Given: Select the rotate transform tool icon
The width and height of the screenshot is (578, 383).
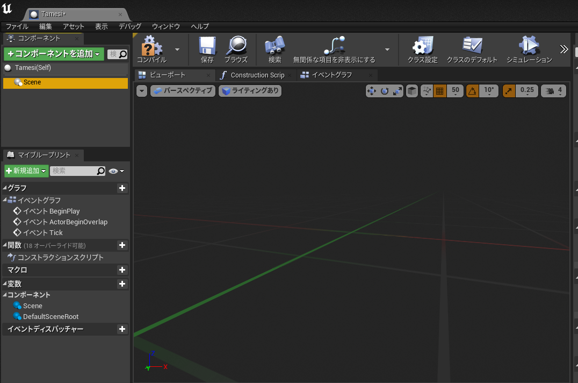Looking at the screenshot, I should click(385, 91).
